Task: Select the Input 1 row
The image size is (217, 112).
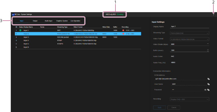Action: click(78, 30)
